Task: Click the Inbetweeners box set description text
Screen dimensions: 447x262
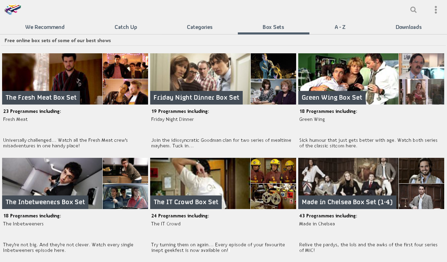Action: tap(68, 247)
